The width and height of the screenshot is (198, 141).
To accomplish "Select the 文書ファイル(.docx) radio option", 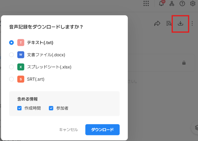I will [x=12, y=55].
